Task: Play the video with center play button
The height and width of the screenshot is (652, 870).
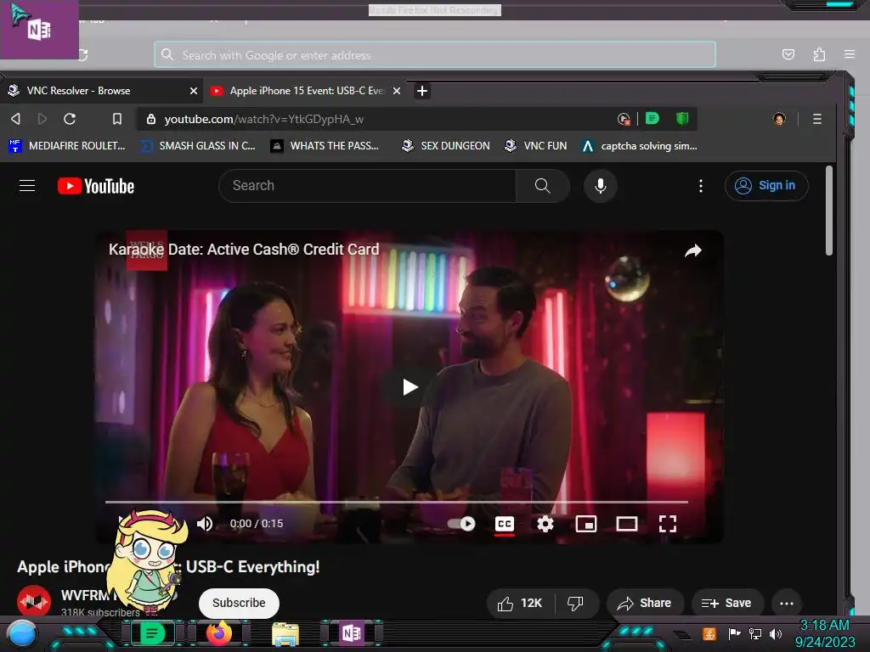Action: [x=410, y=387]
